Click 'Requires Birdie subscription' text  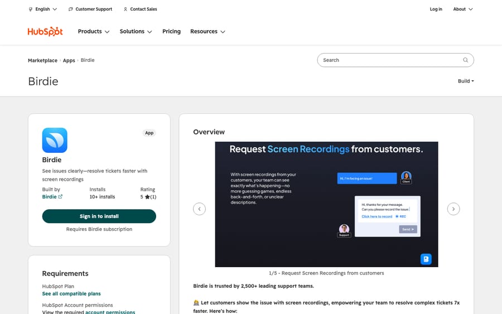[99, 229]
